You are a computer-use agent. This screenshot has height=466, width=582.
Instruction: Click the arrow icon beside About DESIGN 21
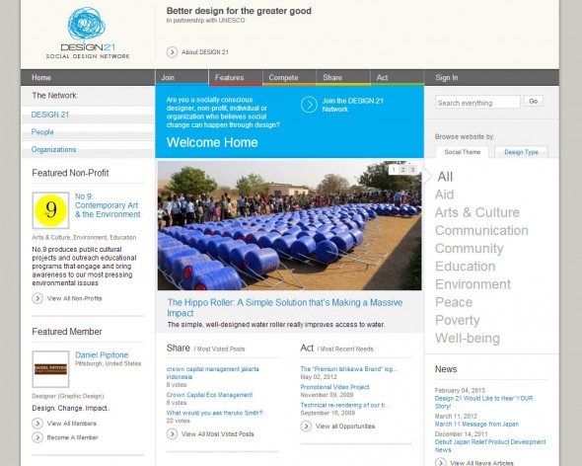[172, 52]
